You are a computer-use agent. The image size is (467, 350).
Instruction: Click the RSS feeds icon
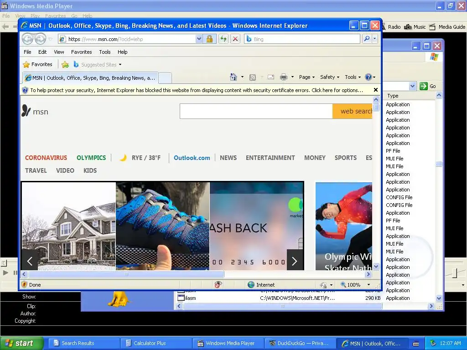(253, 77)
